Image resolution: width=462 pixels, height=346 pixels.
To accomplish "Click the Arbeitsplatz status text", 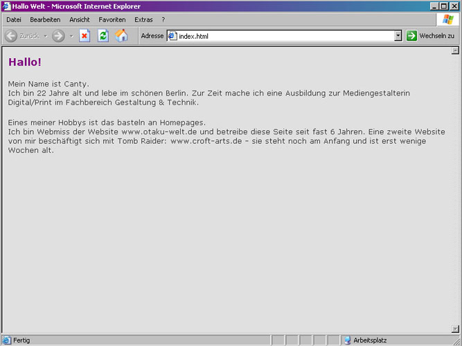I will click(370, 340).
